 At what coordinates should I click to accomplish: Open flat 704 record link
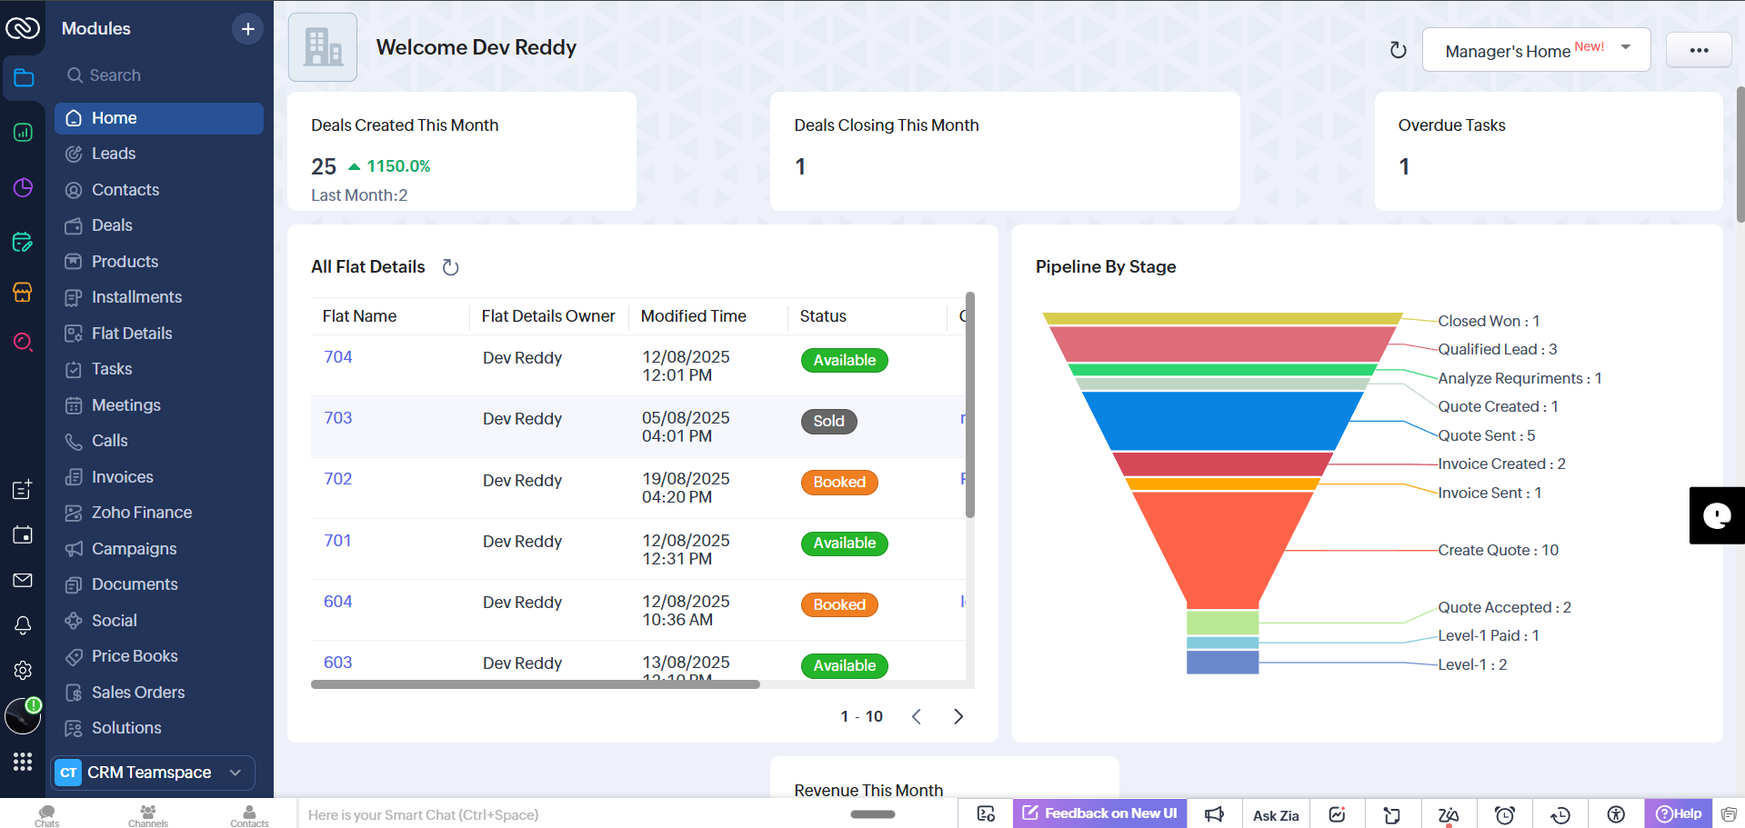coord(337,357)
